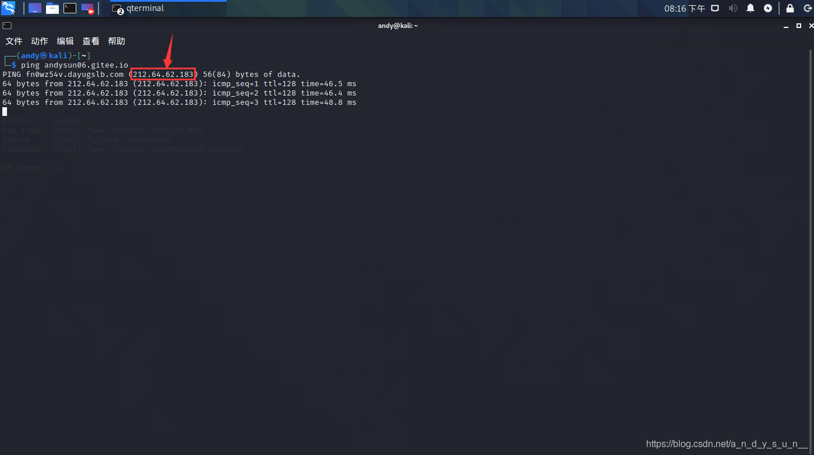Click the terminal cursor block below output
Image resolution: width=814 pixels, height=455 pixels.
click(x=5, y=112)
